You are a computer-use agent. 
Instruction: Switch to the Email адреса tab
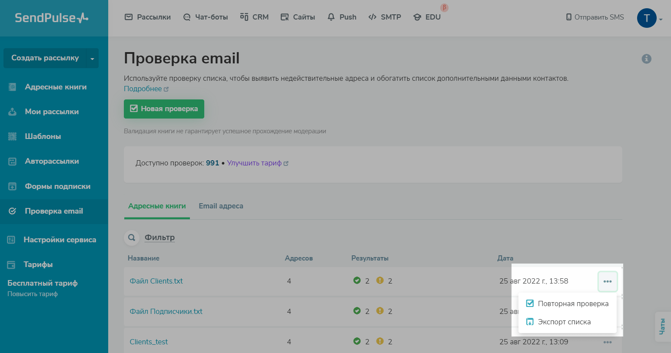click(x=221, y=206)
